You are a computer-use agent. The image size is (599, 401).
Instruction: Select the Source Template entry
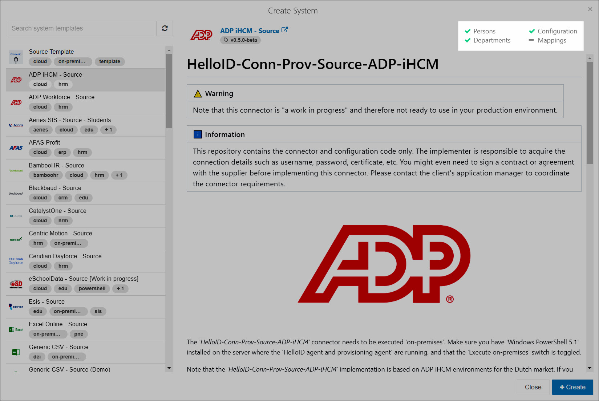[x=85, y=57]
